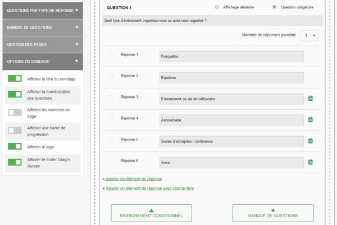Edit the Soirée d'entreprise / conférence field
The image size is (337, 225).
[231, 141]
